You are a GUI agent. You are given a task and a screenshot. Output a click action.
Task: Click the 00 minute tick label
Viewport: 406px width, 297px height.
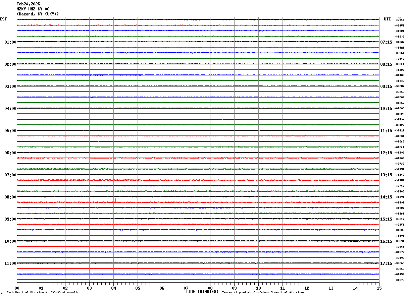(x=17, y=288)
